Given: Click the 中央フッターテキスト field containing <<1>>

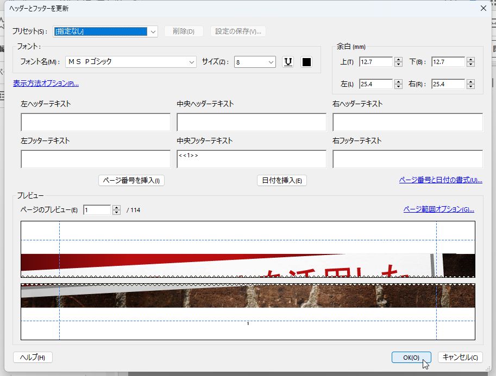Looking at the screenshot, I should click(x=251, y=159).
